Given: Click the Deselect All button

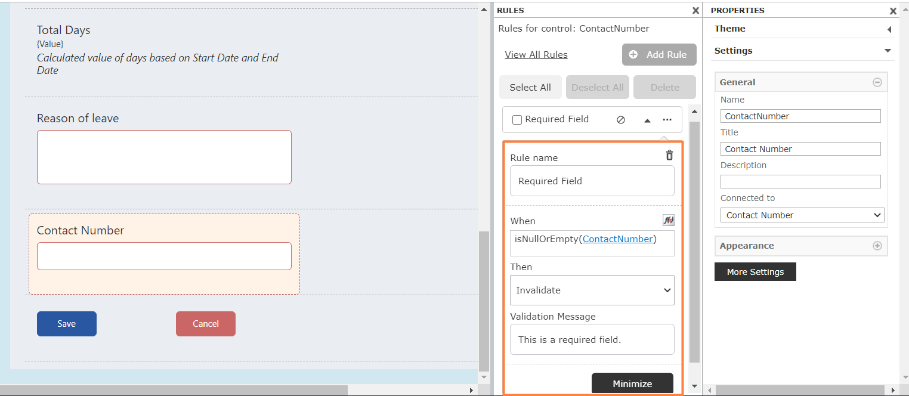Looking at the screenshot, I should click(598, 87).
